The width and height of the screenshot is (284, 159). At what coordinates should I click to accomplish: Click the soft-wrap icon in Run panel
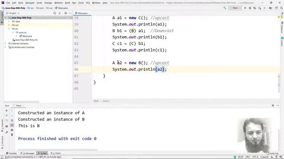(12, 120)
